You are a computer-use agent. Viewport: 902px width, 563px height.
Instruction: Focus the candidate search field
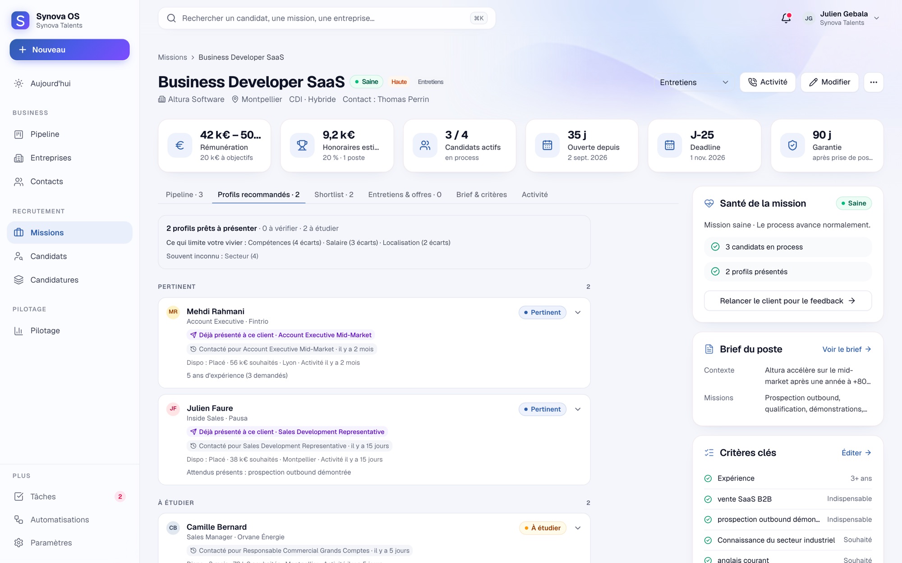click(x=327, y=18)
